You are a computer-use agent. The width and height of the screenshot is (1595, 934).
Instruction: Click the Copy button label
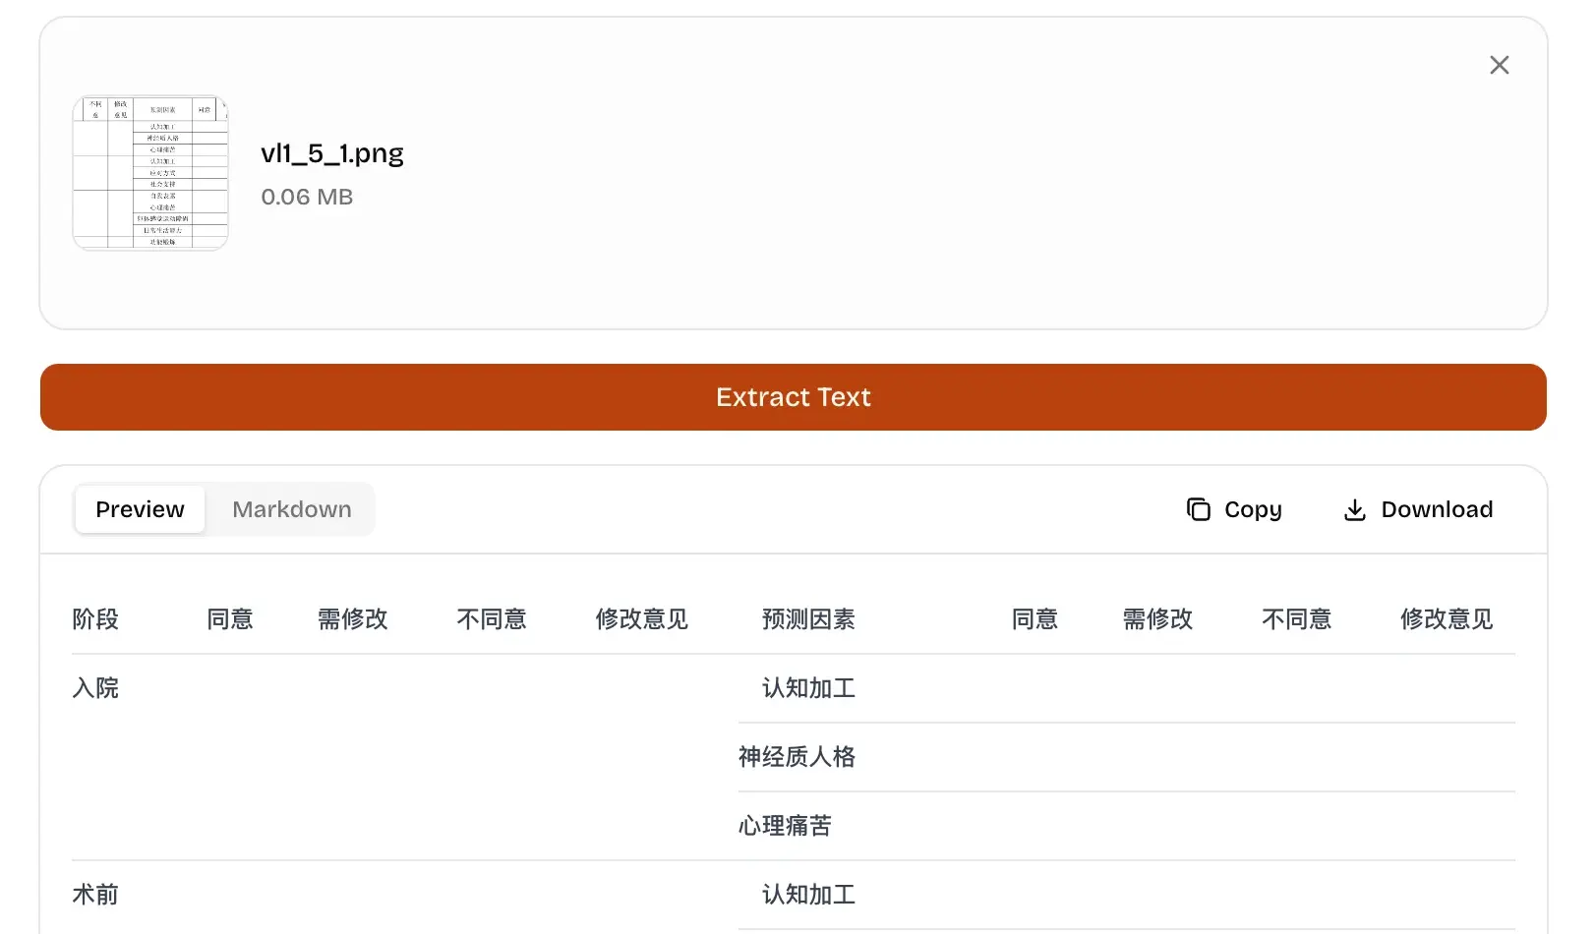1252,509
